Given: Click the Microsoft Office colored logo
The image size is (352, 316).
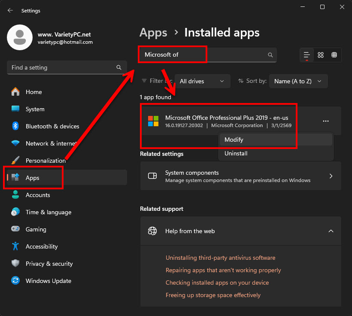Looking at the screenshot, I should tap(153, 121).
